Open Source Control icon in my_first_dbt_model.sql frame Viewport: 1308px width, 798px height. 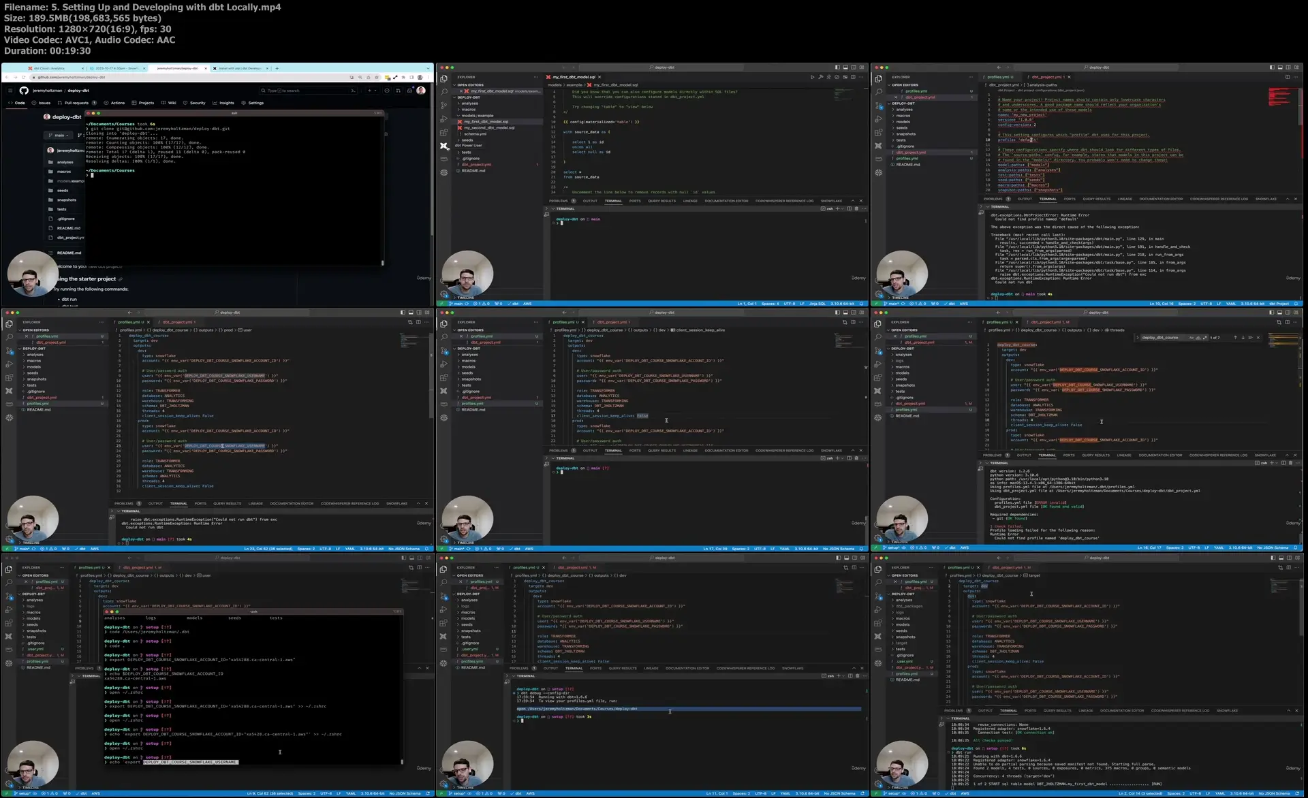443,105
